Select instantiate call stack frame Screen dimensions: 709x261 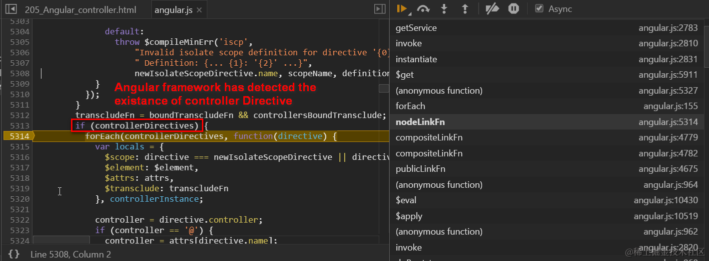pyautogui.click(x=547, y=59)
